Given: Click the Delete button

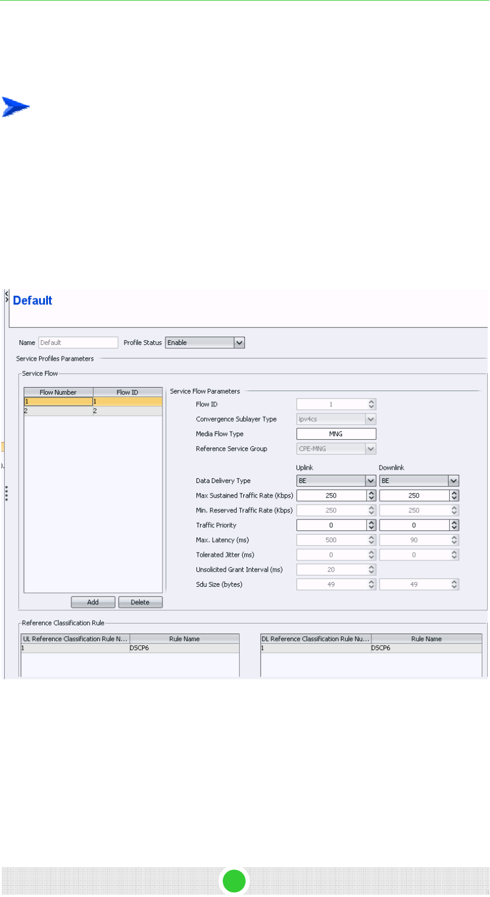Looking at the screenshot, I should (x=140, y=602).
